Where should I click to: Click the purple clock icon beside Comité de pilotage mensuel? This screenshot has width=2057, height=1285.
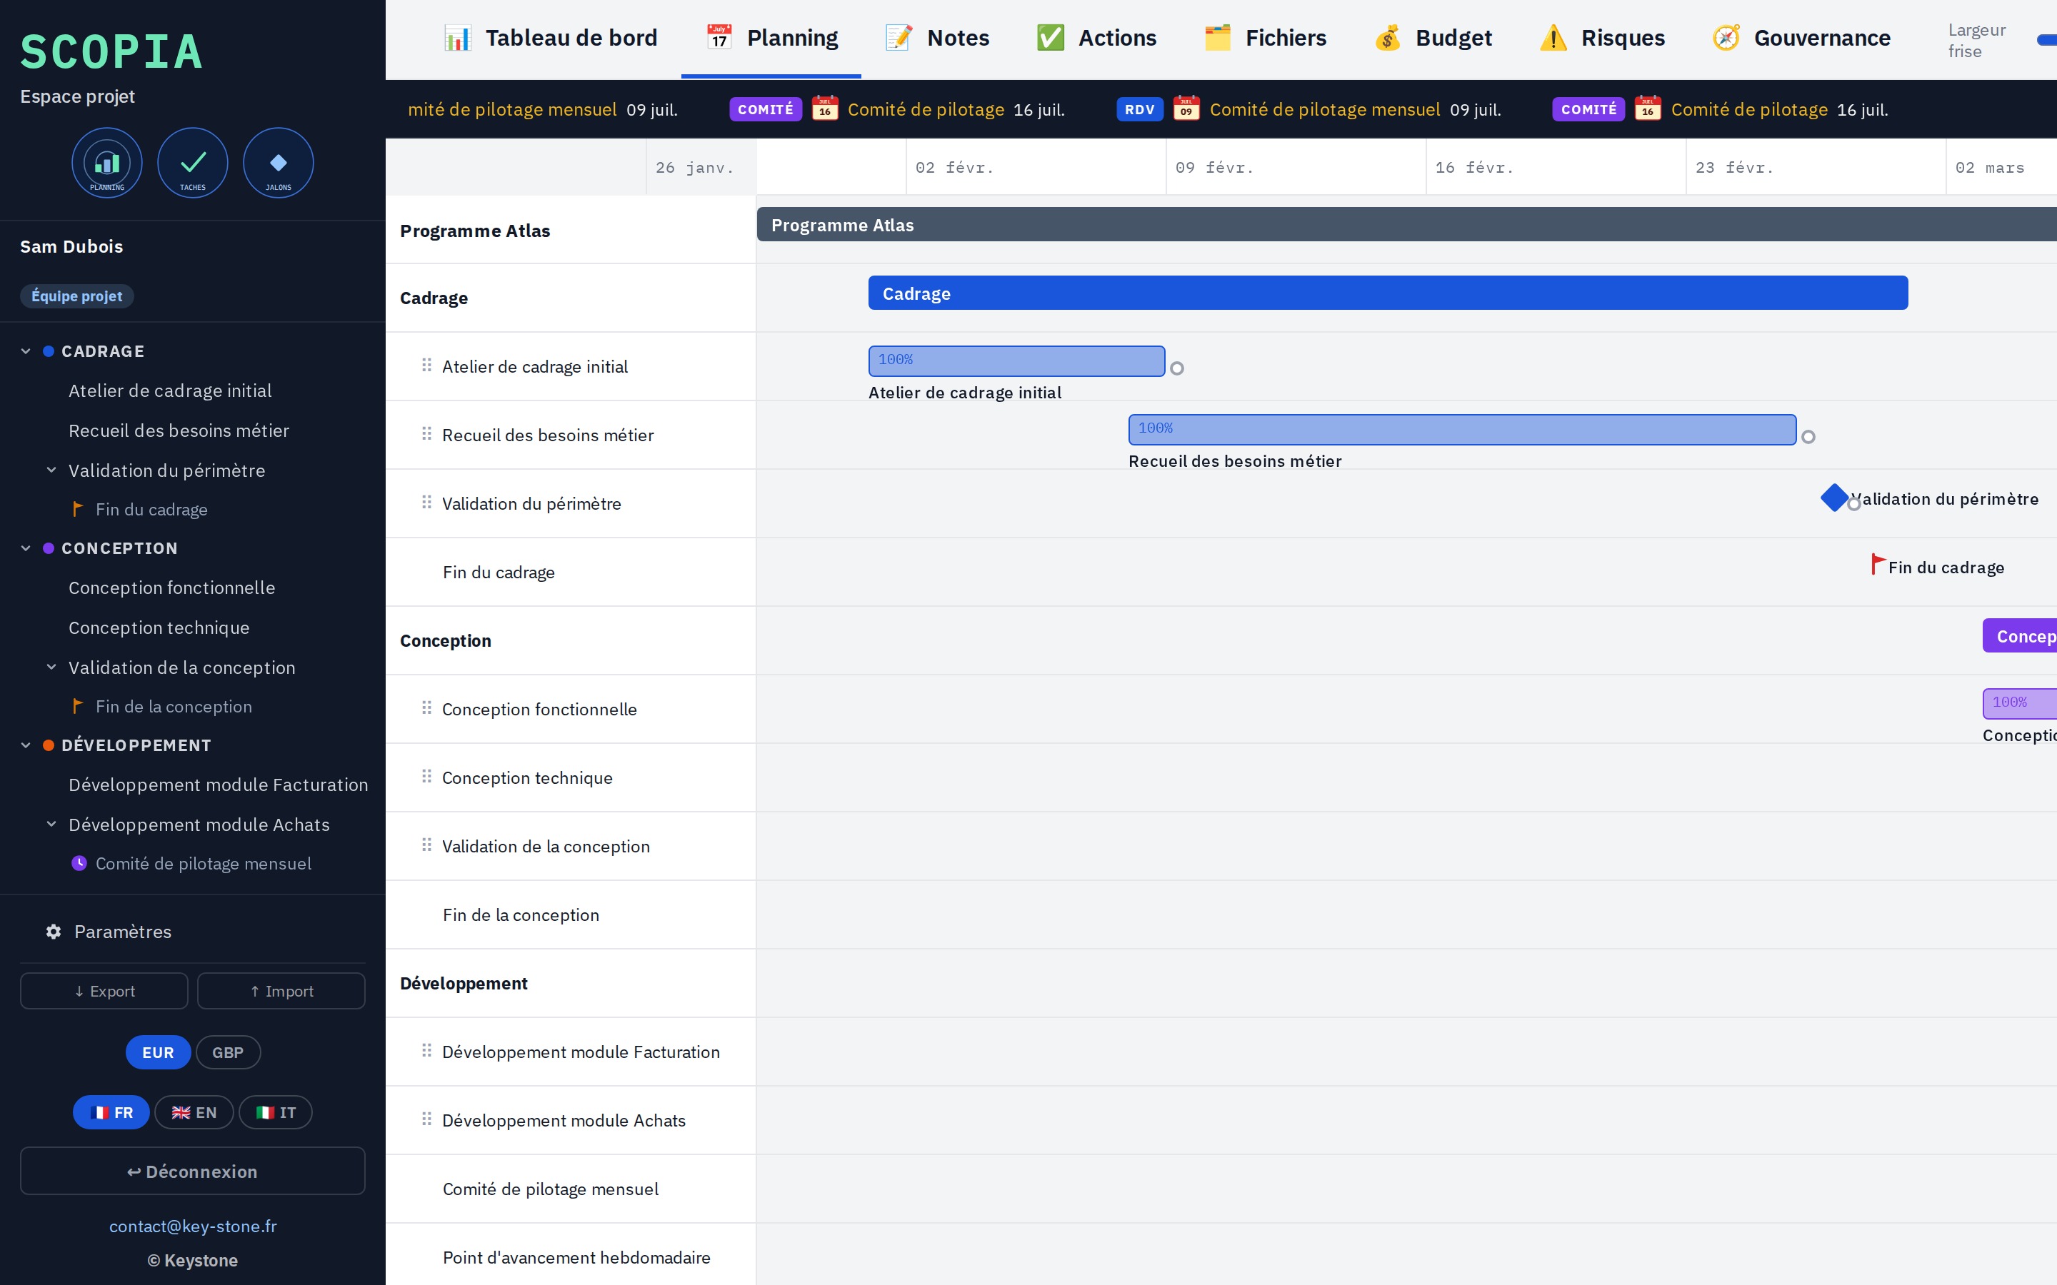point(79,864)
